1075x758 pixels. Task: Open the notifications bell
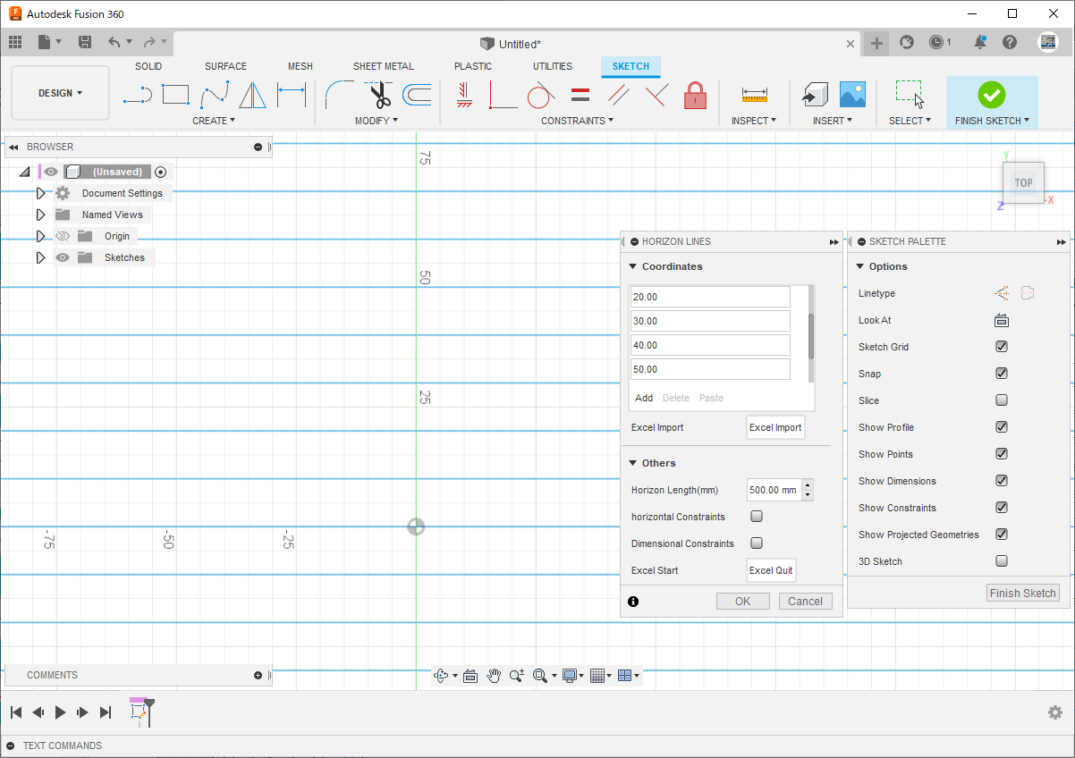pos(981,42)
